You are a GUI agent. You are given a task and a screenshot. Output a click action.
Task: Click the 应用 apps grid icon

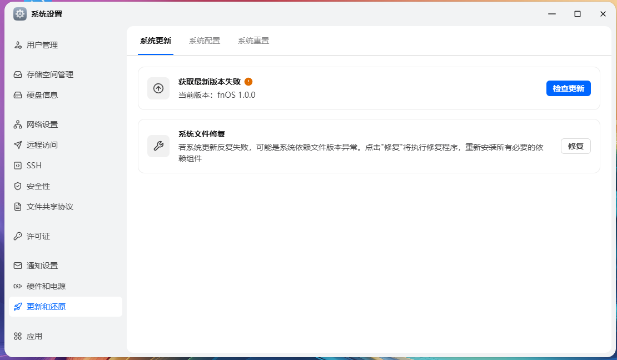[18, 336]
